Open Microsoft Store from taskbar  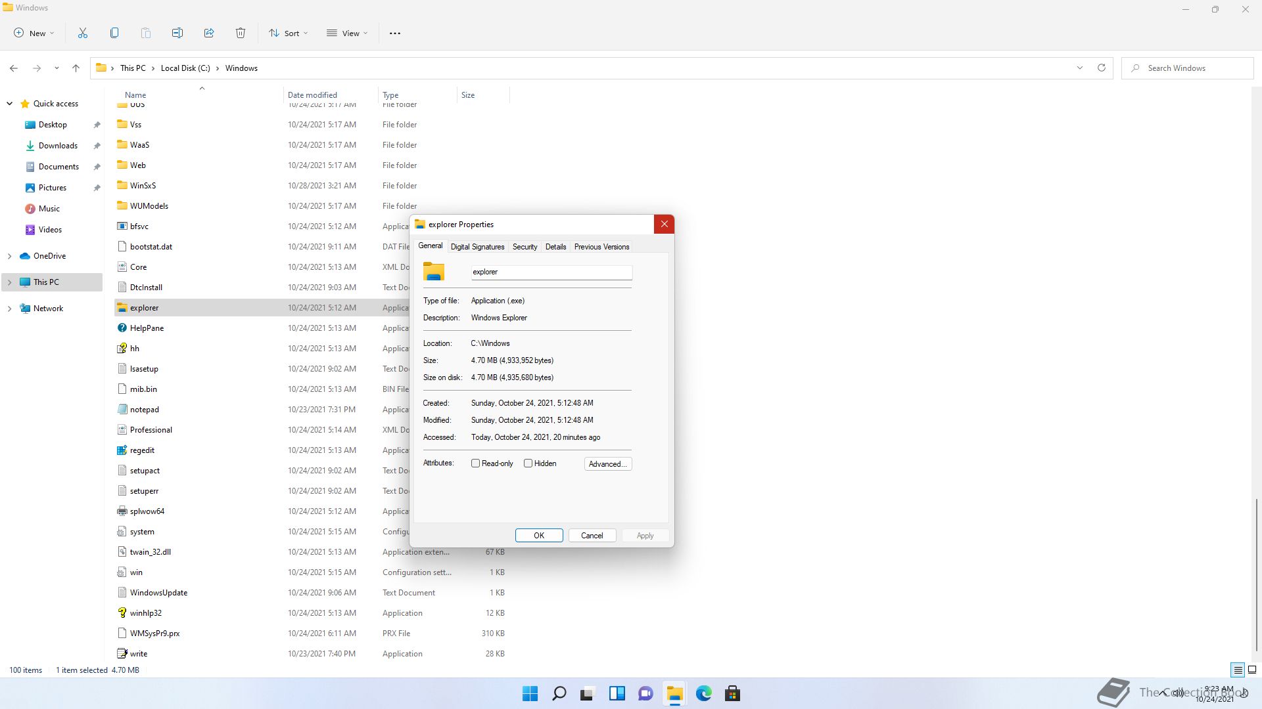click(x=732, y=693)
